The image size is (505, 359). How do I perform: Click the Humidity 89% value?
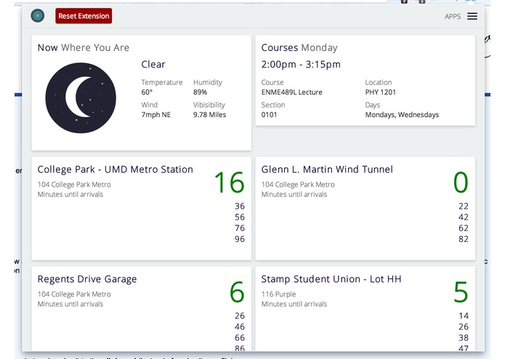tap(200, 92)
